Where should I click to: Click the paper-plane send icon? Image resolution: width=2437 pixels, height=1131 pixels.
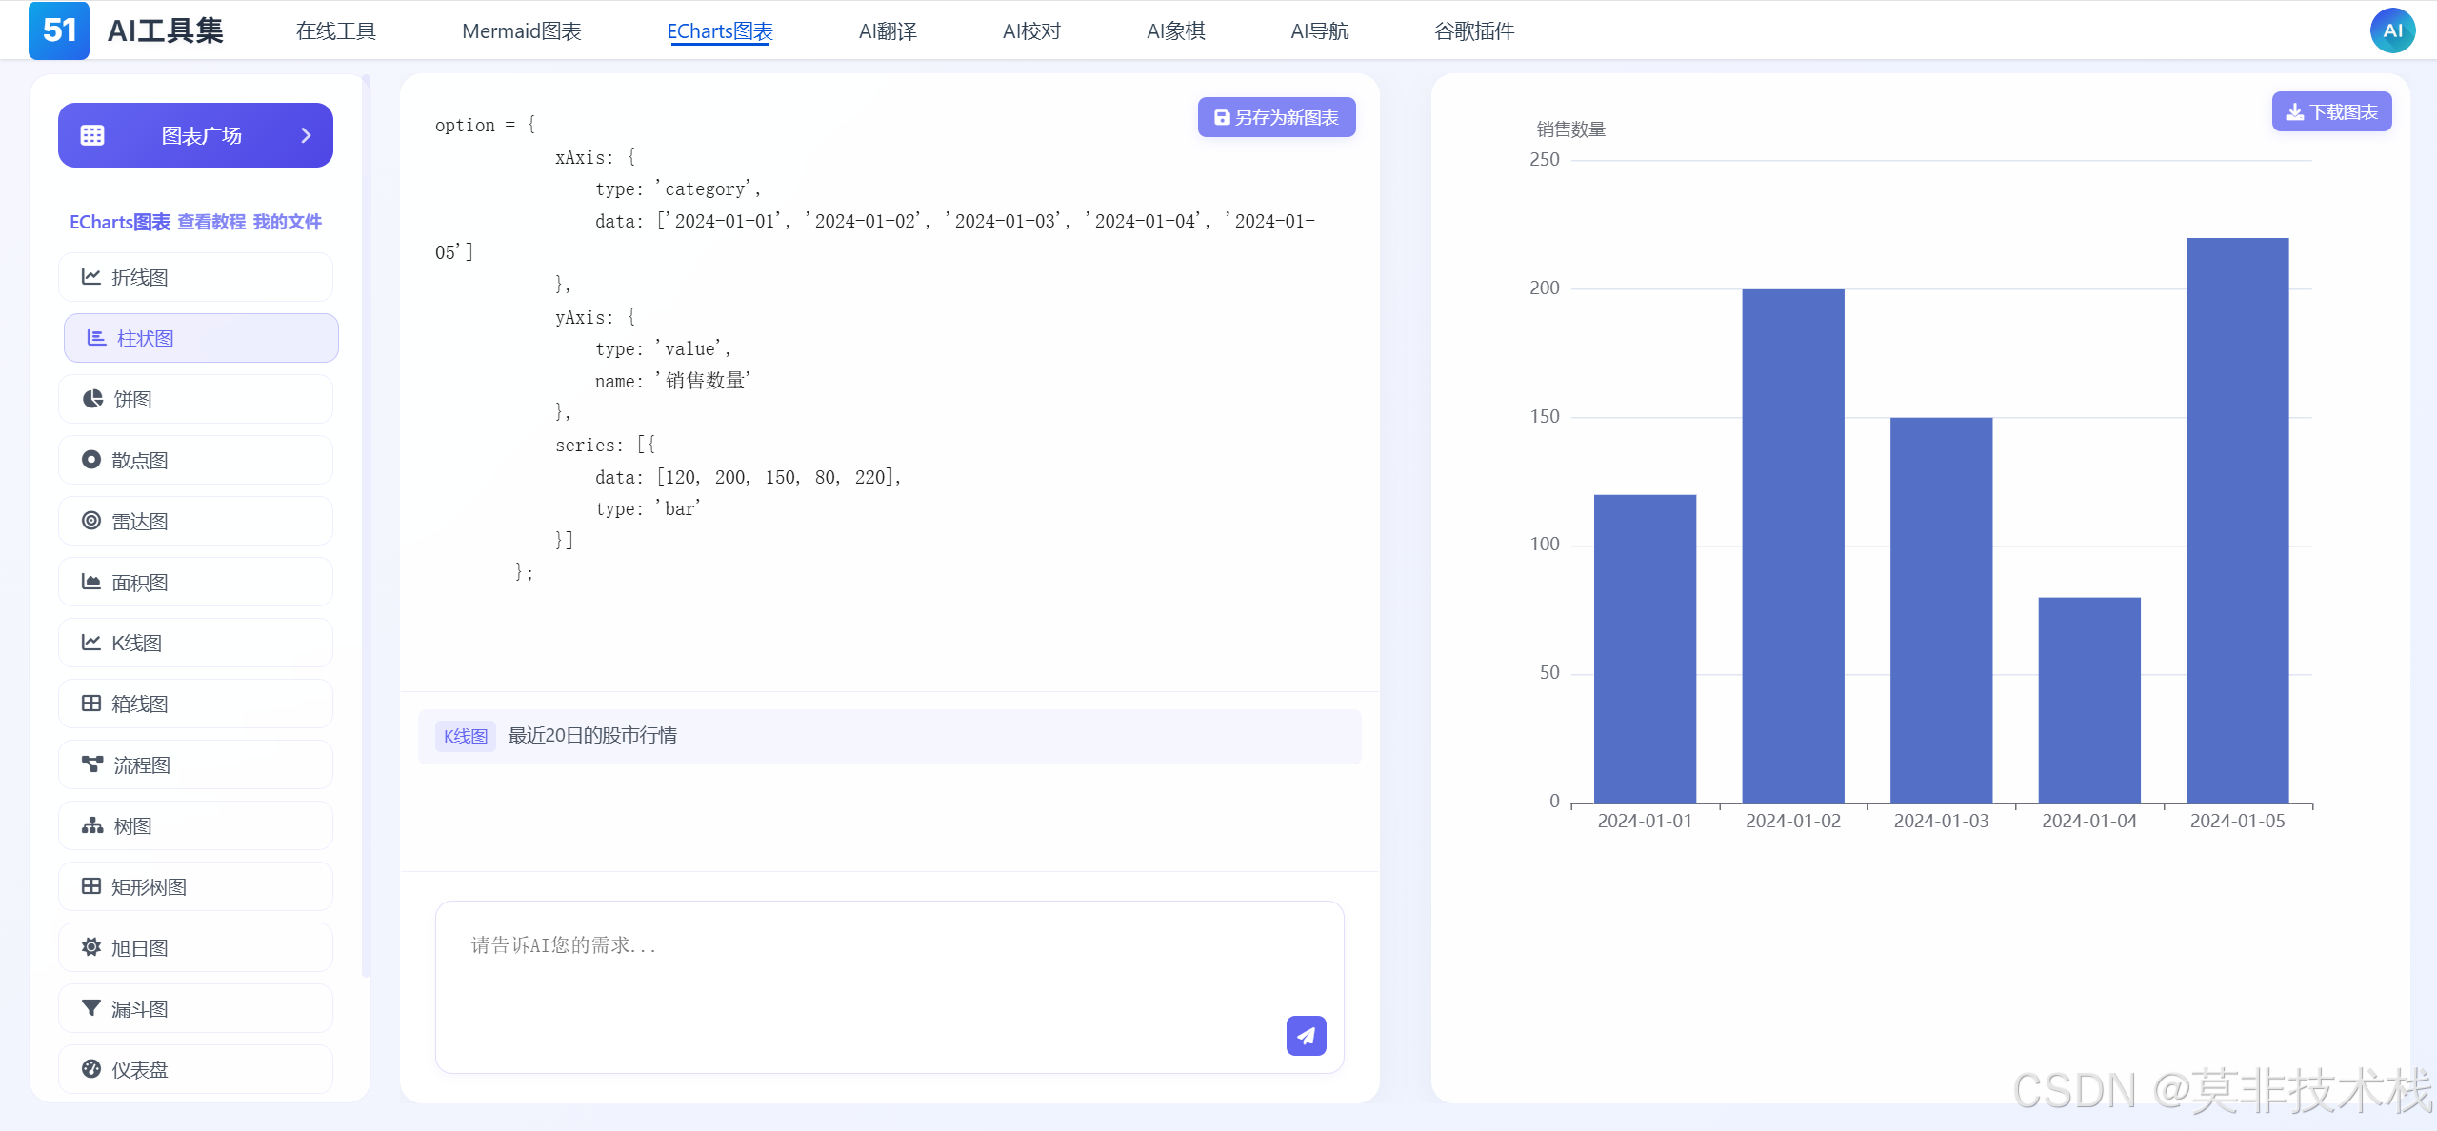click(x=1306, y=1035)
